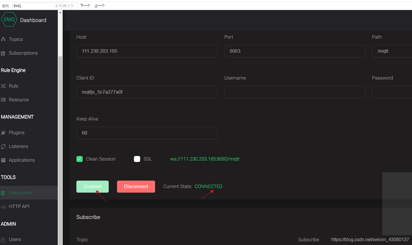Click the Username input field
412x245 pixels.
pos(295,92)
